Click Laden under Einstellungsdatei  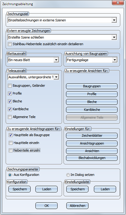point(105,189)
